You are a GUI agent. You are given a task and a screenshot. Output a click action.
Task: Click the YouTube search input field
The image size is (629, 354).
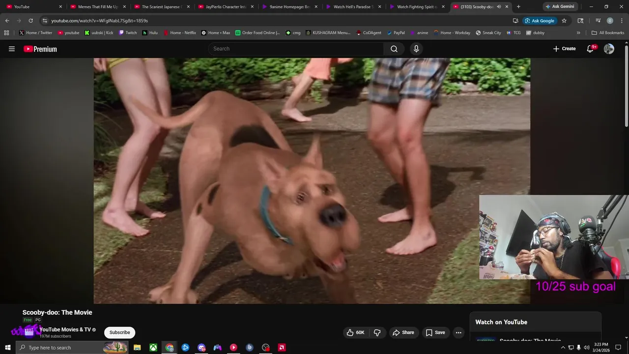(296, 49)
